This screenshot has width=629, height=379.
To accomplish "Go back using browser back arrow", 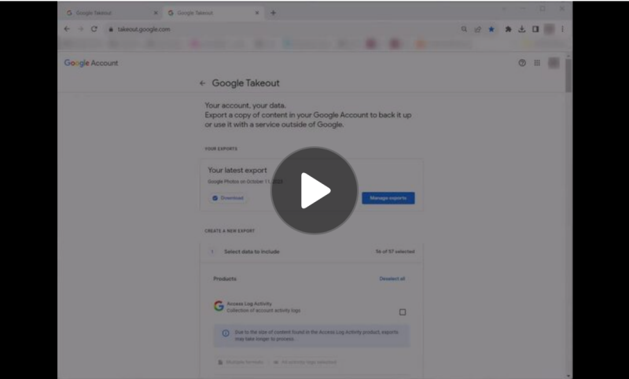I will tap(67, 29).
